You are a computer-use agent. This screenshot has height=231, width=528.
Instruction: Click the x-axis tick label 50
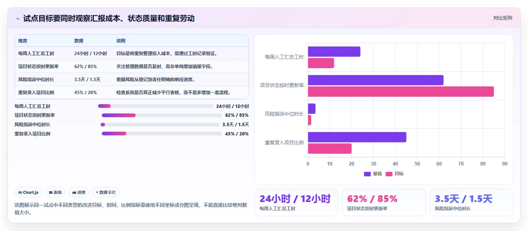click(417, 164)
